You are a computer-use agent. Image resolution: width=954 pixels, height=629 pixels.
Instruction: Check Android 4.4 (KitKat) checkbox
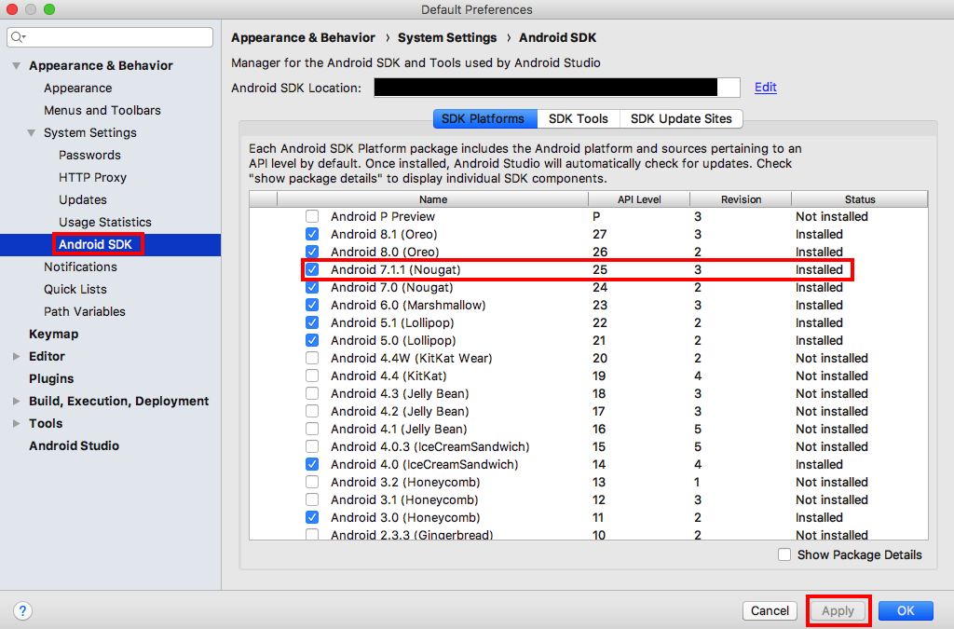coord(312,376)
